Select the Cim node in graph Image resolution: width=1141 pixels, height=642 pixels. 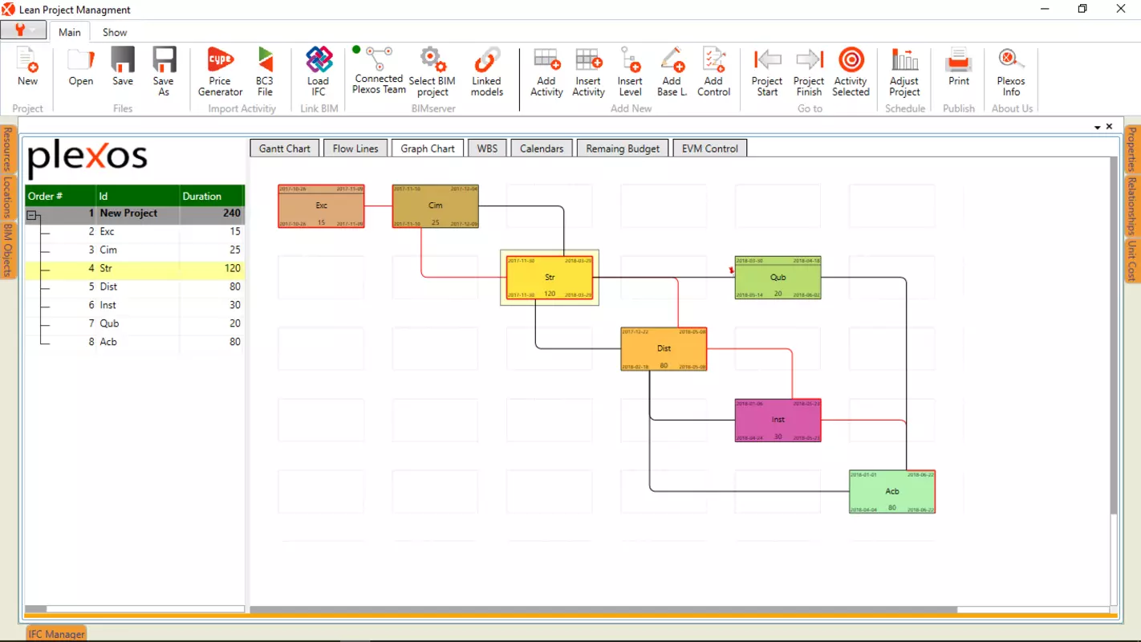click(x=435, y=206)
